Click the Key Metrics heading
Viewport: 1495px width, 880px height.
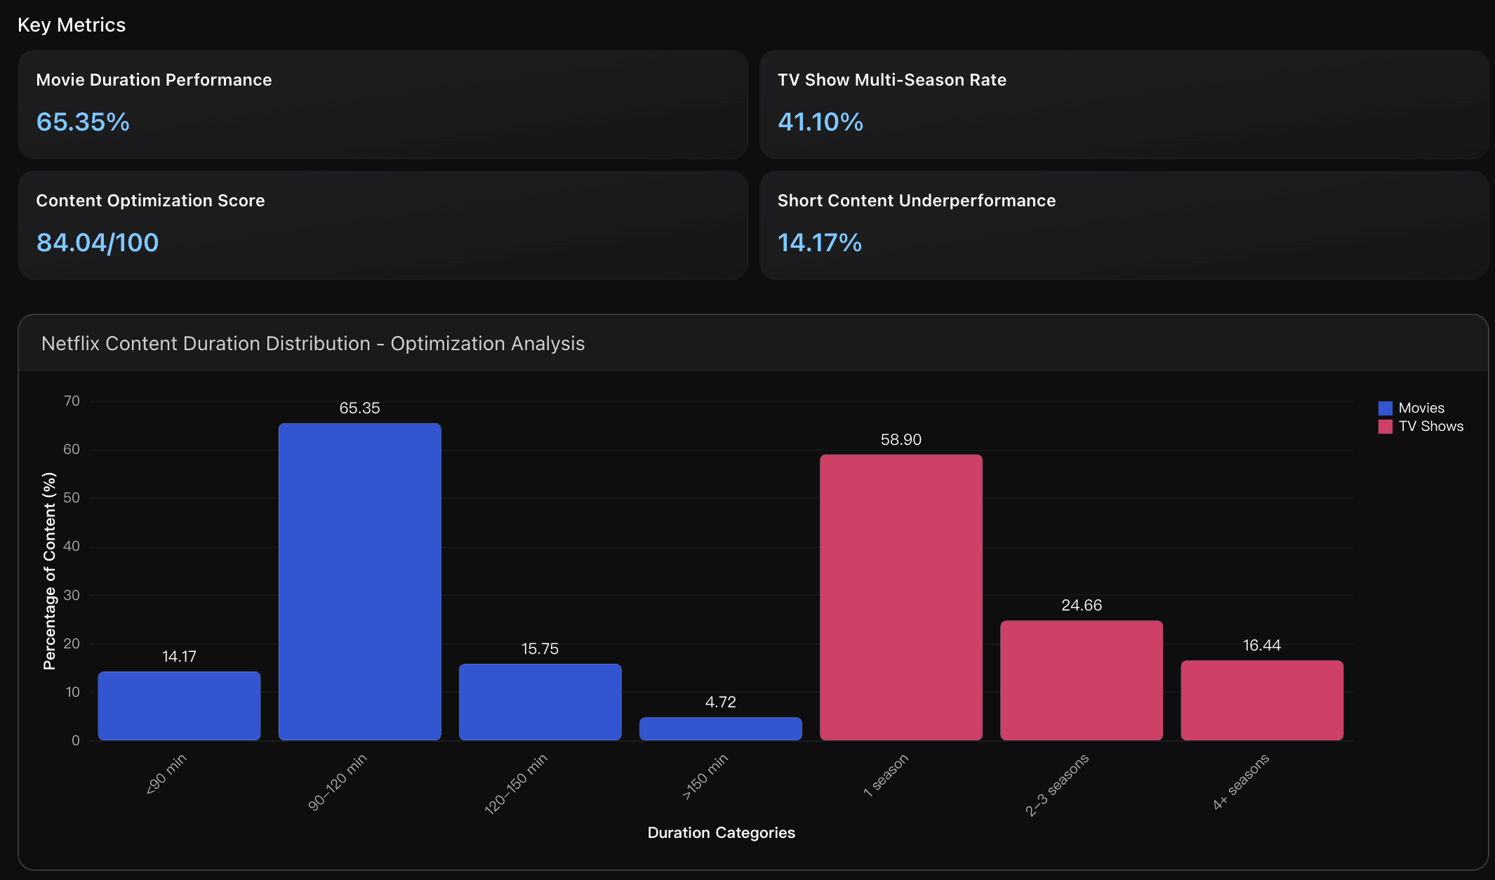72,25
